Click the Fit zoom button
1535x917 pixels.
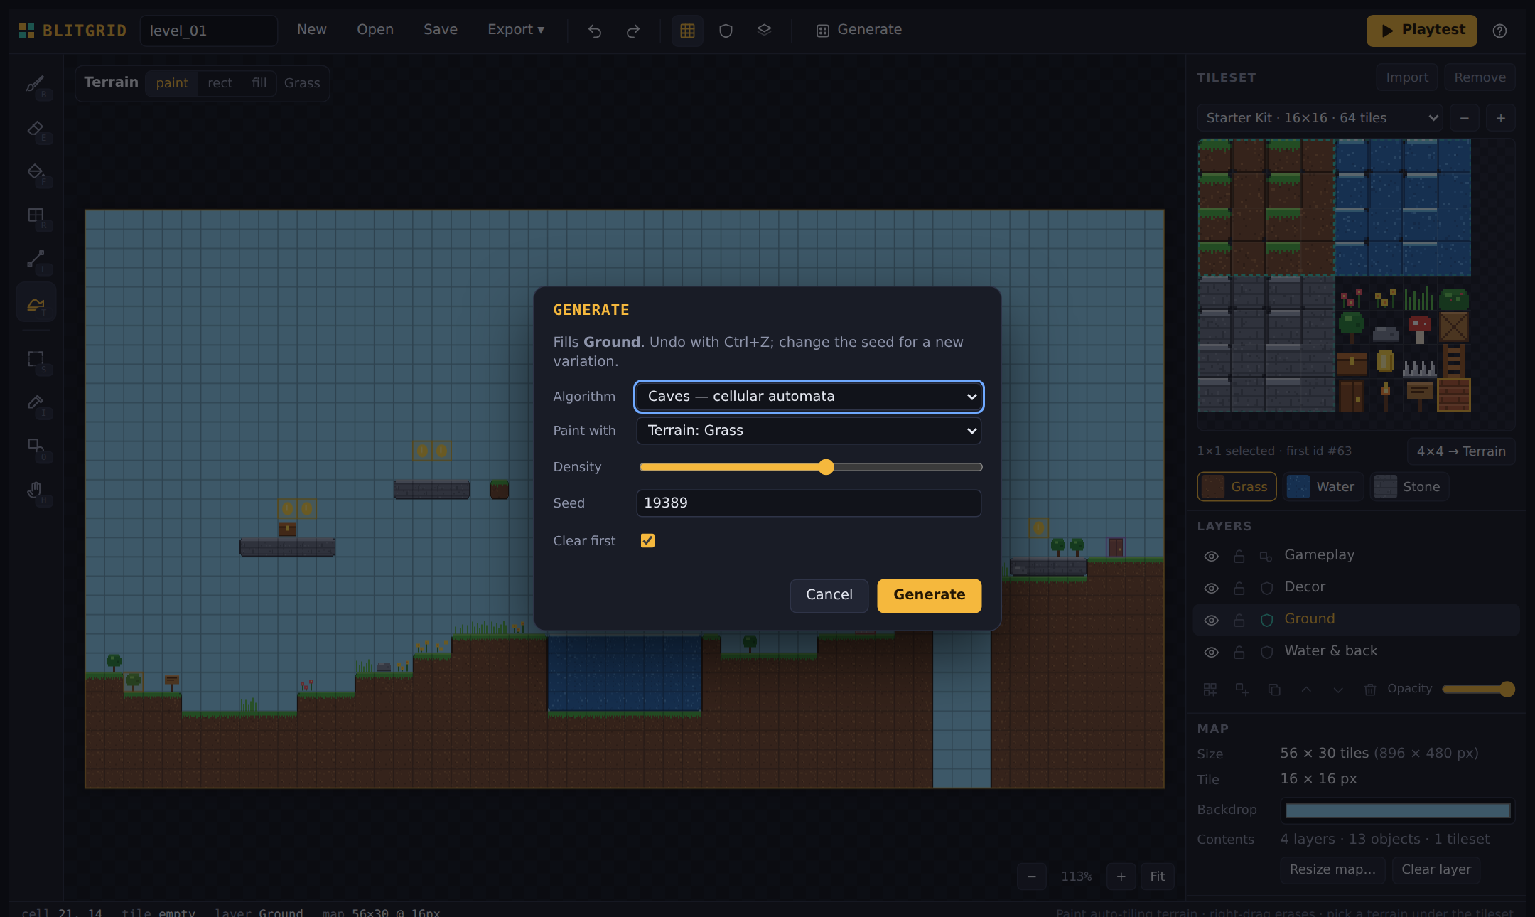[1157, 876]
